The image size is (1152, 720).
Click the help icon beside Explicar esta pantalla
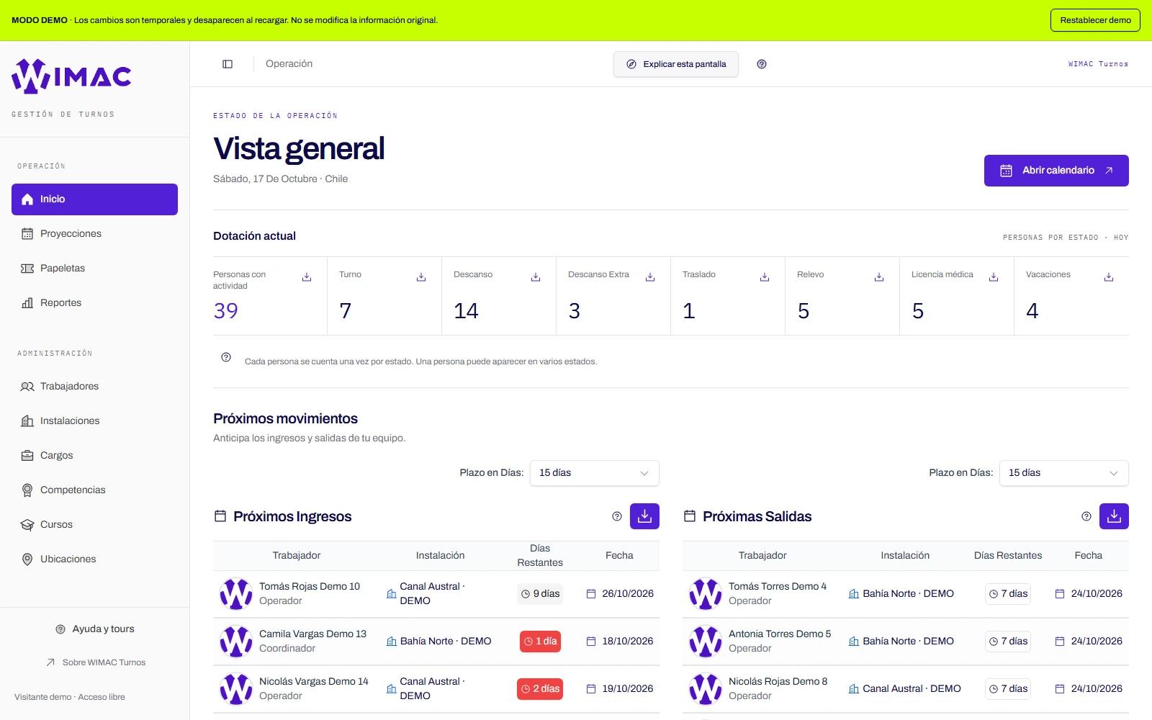point(762,64)
